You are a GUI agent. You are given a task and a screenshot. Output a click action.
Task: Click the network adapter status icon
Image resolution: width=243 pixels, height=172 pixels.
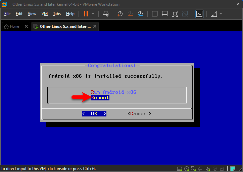click(x=194, y=169)
